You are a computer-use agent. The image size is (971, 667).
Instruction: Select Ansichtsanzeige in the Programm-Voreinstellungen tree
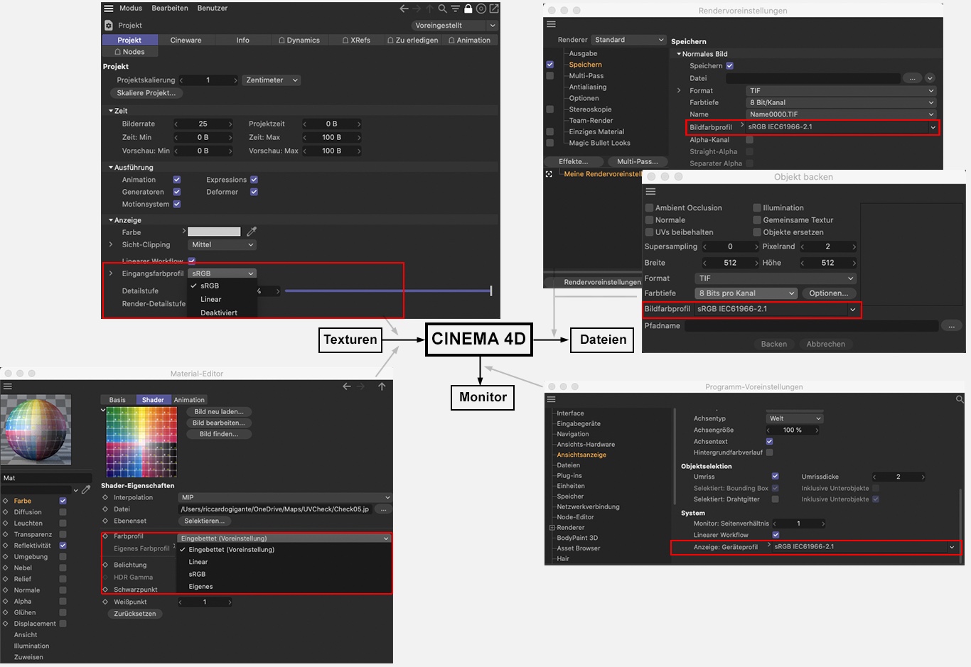click(581, 455)
